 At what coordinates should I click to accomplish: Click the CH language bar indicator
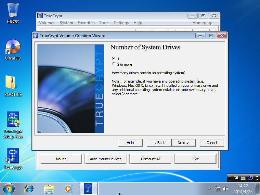click(236, 178)
